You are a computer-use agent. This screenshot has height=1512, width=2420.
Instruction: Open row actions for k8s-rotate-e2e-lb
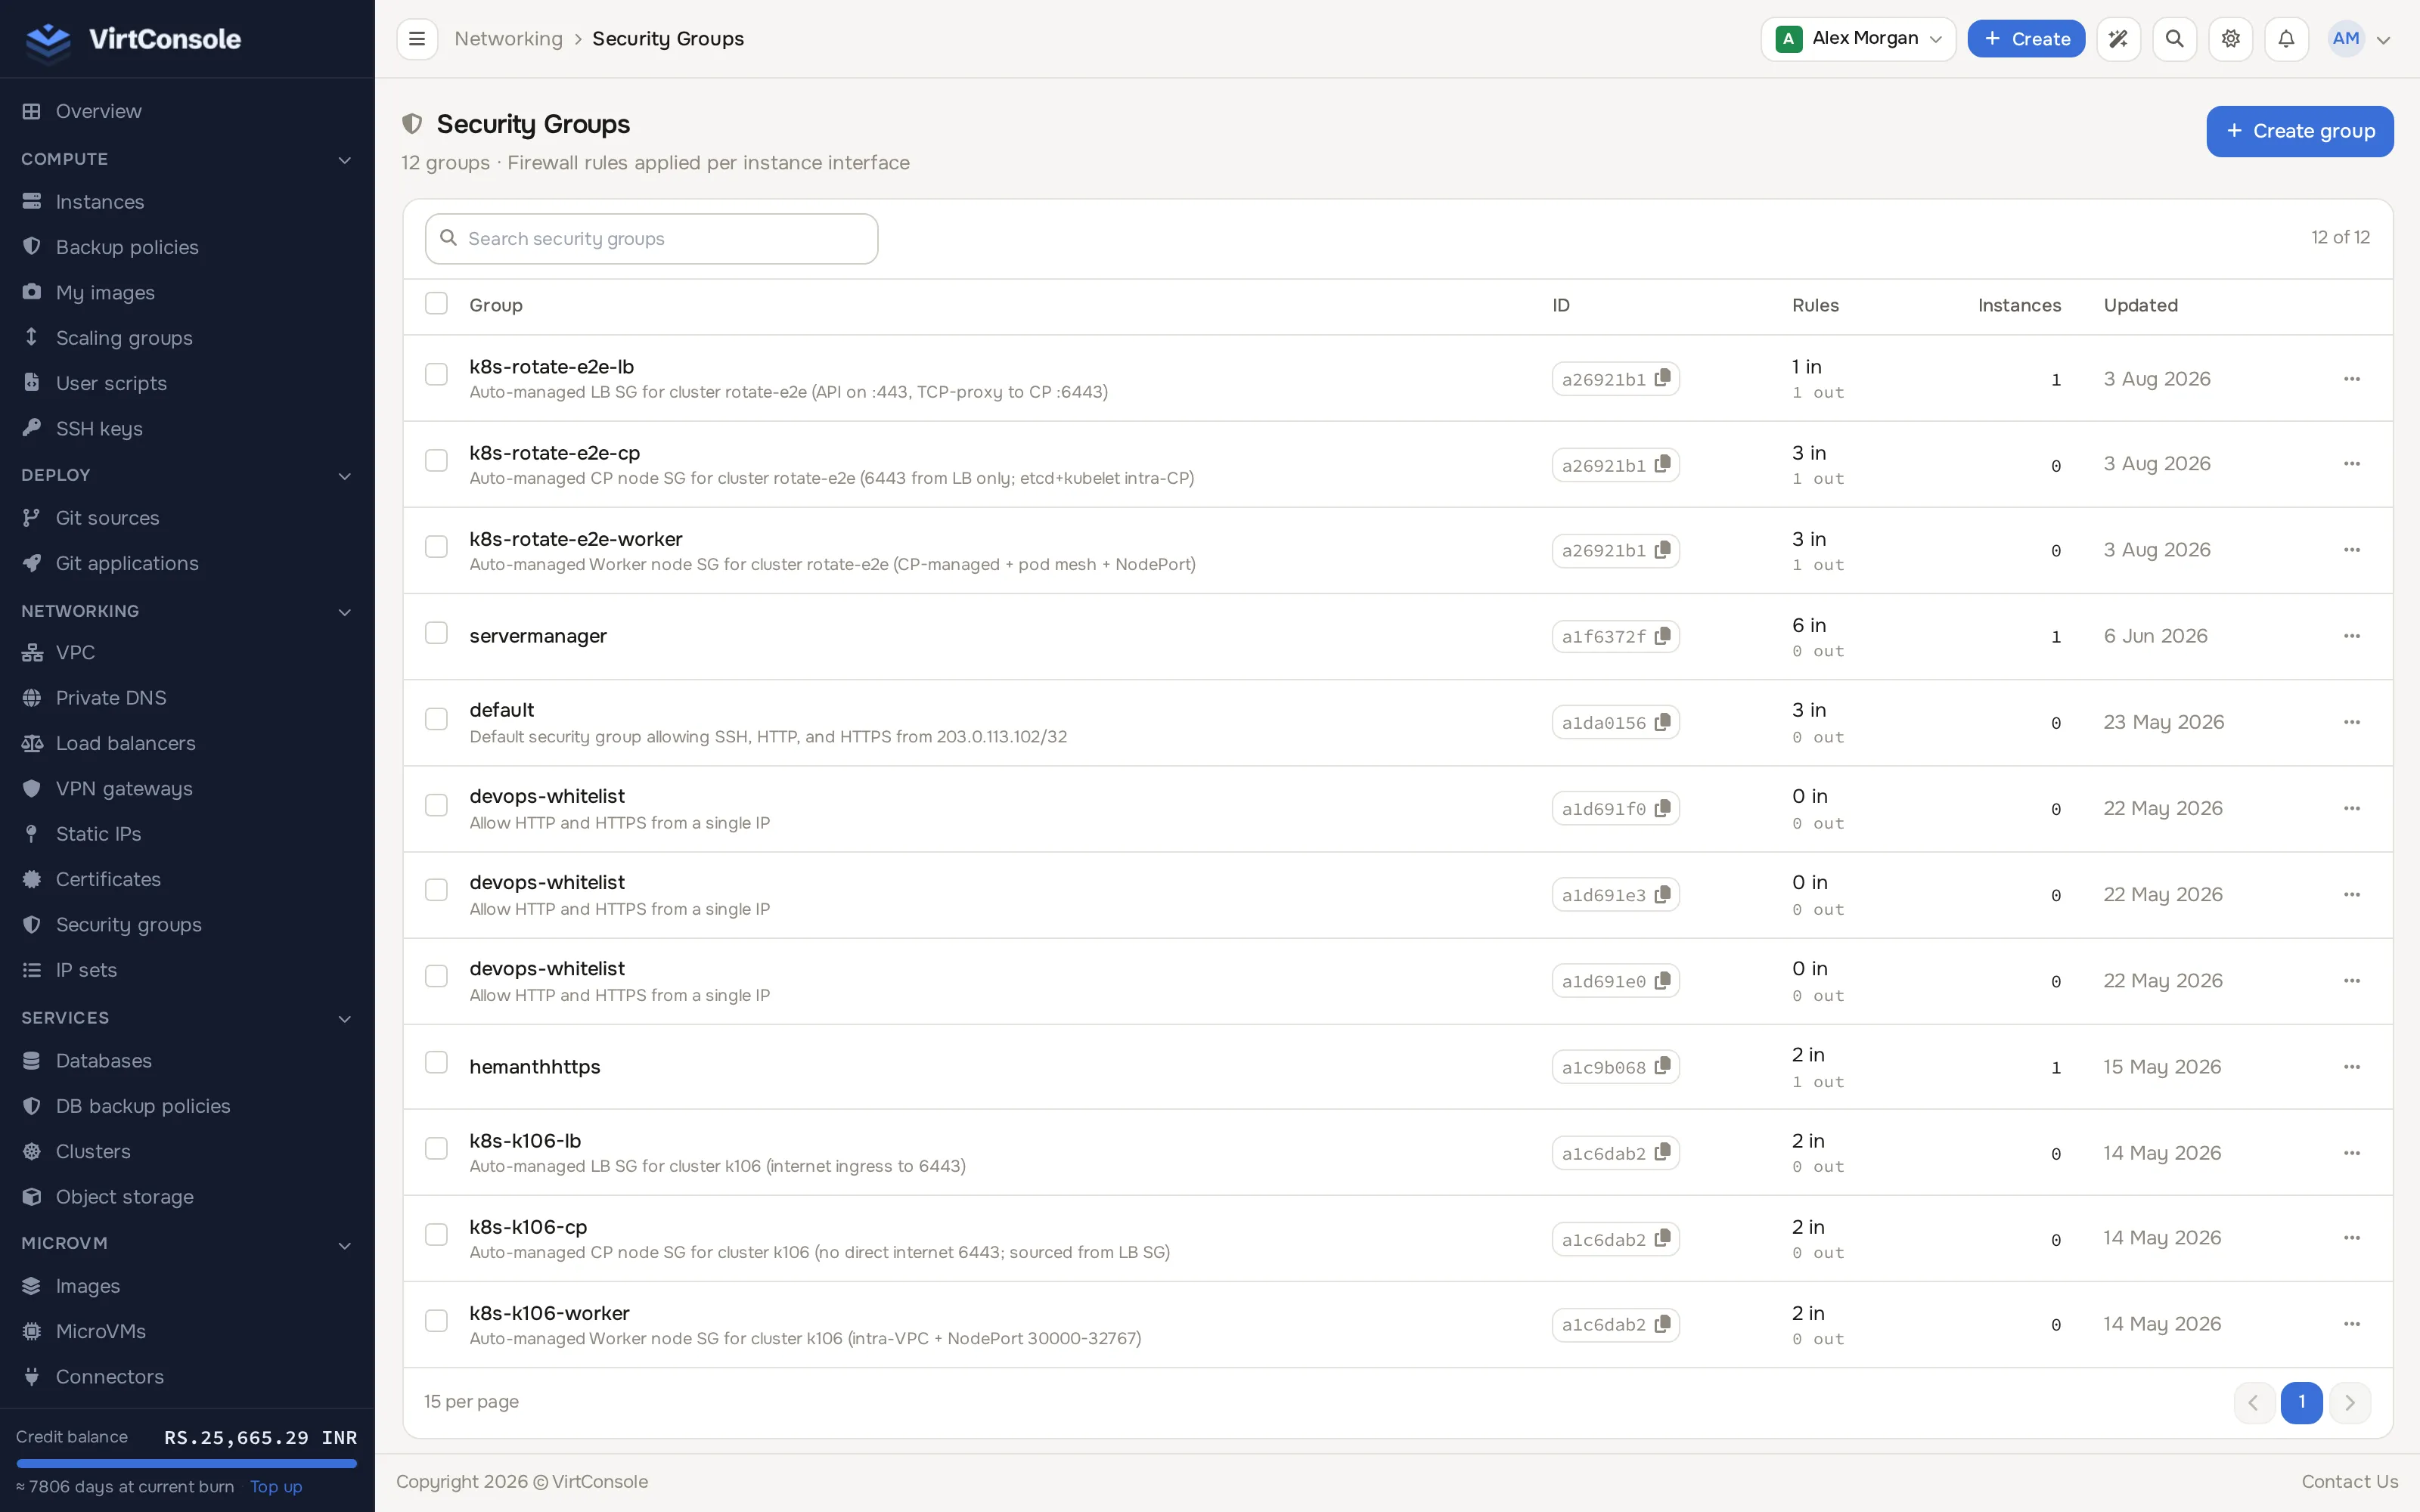click(2352, 379)
